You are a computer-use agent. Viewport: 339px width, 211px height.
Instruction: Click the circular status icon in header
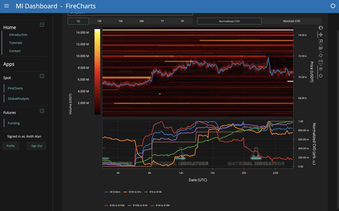point(333,6)
